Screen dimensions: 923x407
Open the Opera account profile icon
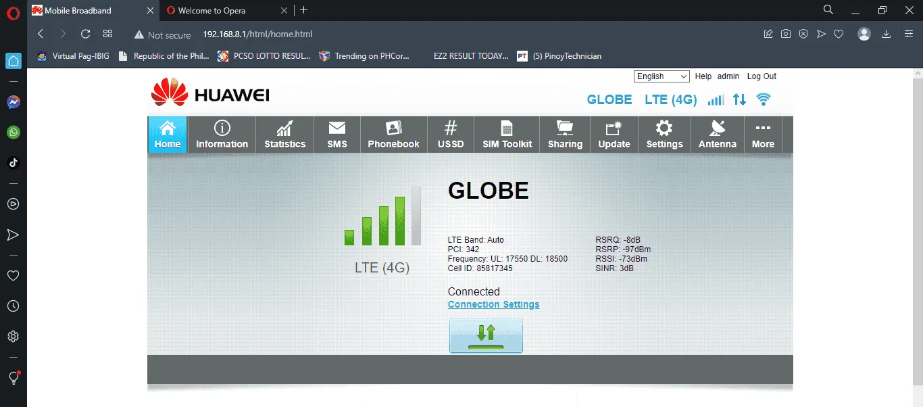click(864, 34)
